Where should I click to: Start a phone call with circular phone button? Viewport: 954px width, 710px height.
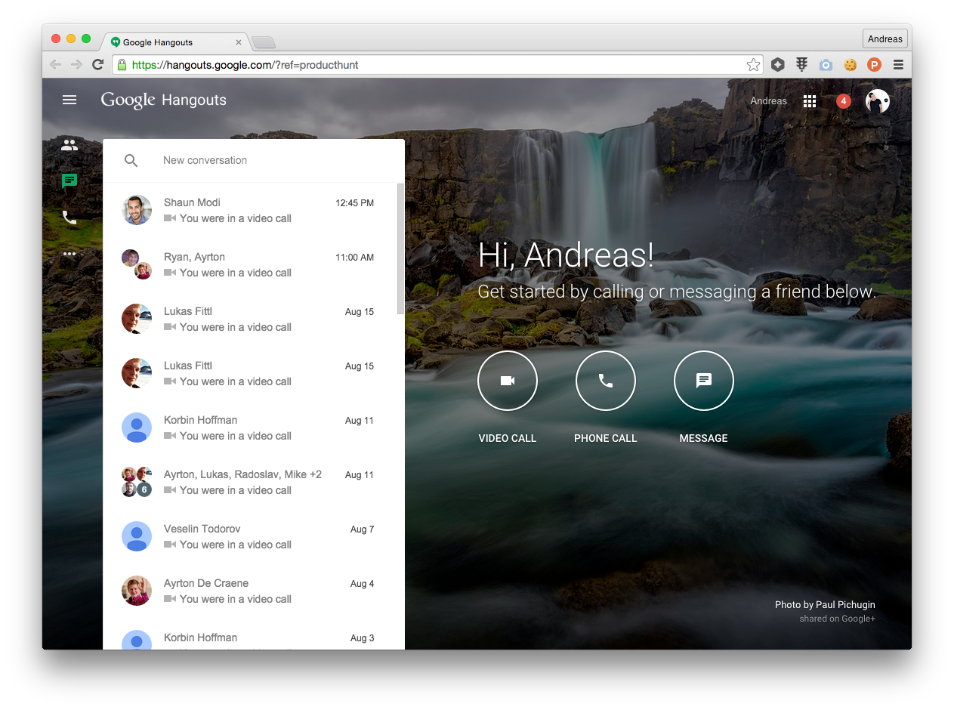606,381
